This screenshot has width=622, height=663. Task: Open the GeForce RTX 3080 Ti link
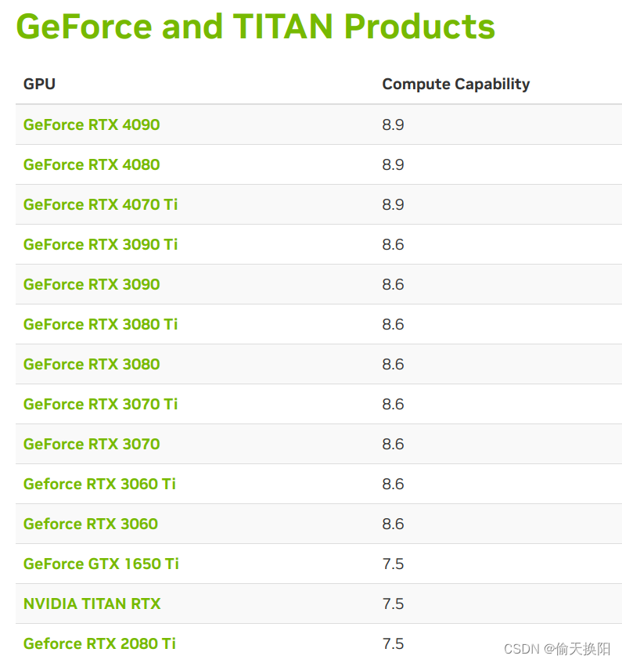(101, 324)
